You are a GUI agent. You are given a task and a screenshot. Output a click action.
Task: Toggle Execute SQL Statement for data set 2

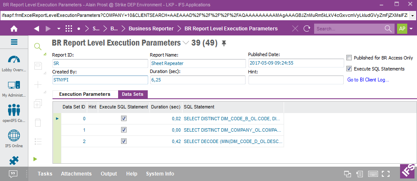(x=124, y=141)
